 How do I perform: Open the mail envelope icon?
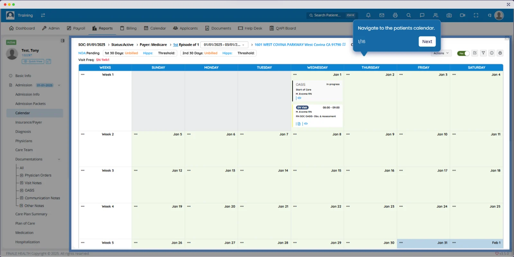382,15
